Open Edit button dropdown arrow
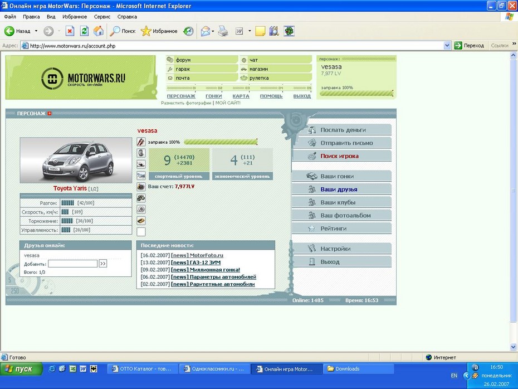The image size is (518, 389). (x=250, y=31)
